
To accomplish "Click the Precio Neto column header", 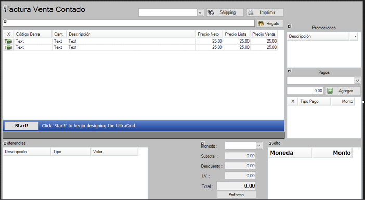I will point(209,34).
